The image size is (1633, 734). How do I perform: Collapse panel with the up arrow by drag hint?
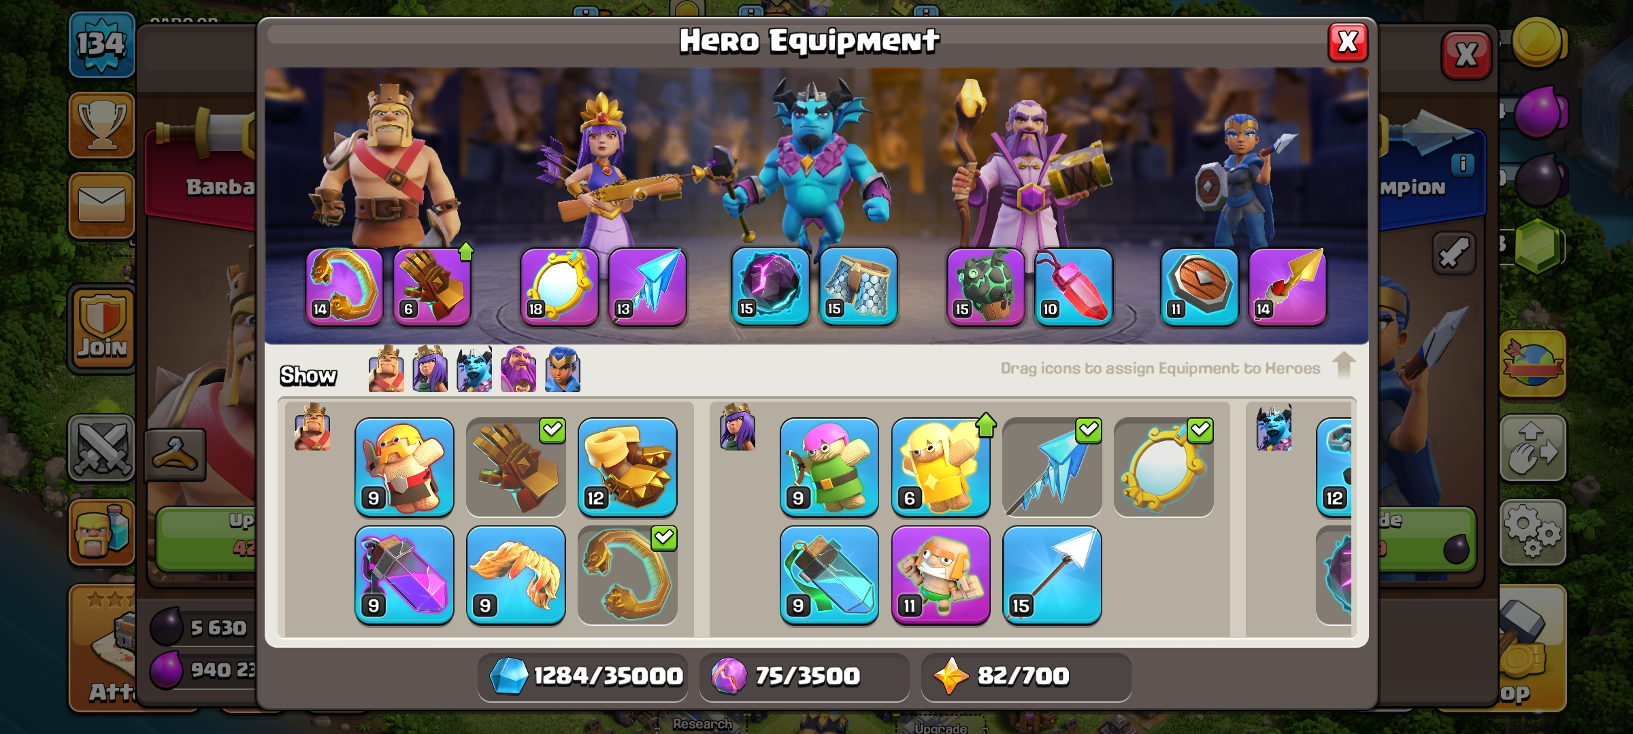coord(1343,366)
